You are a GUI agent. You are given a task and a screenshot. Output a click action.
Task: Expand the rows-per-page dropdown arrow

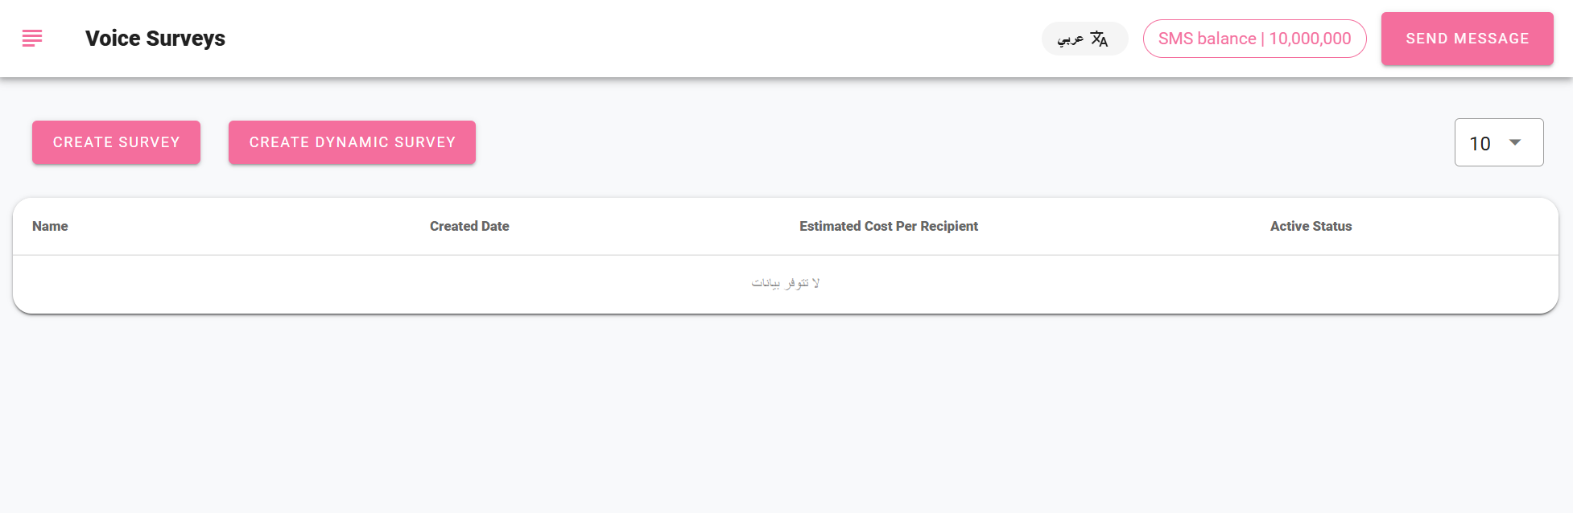(1515, 142)
